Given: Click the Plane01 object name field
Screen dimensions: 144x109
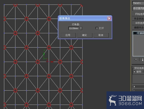Looking at the screenshot, I should click(x=138, y=3).
